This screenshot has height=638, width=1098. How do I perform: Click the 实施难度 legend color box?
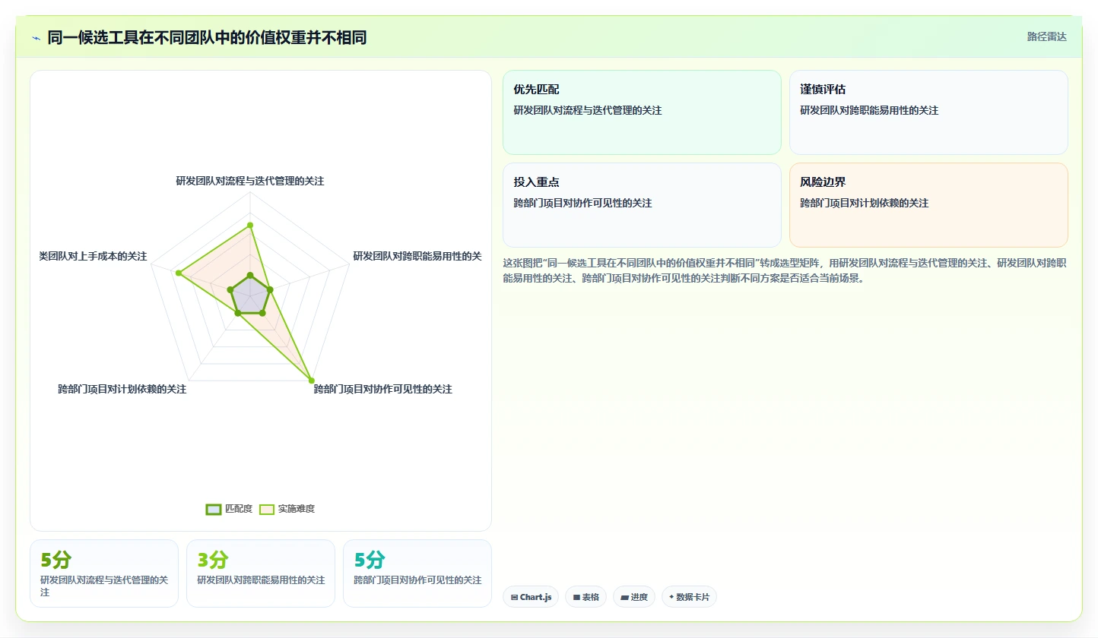(267, 509)
